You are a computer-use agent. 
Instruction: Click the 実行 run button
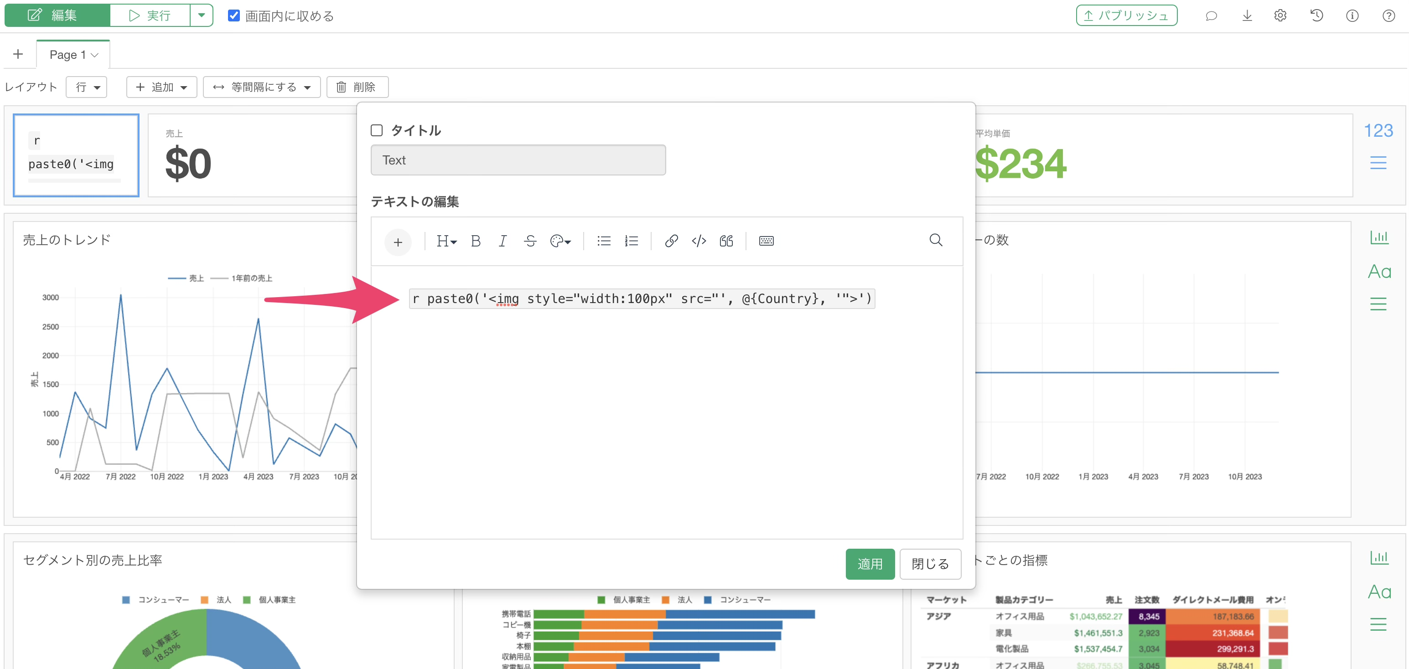[150, 15]
